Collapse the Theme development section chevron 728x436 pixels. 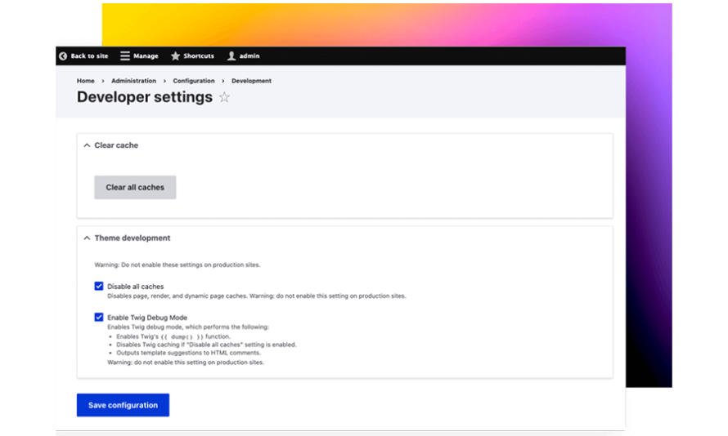(x=87, y=238)
